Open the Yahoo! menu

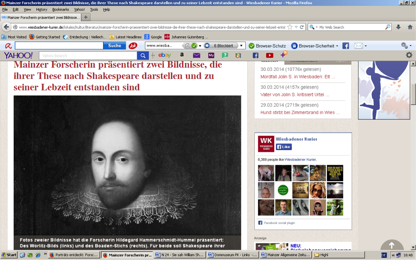tap(79, 9)
